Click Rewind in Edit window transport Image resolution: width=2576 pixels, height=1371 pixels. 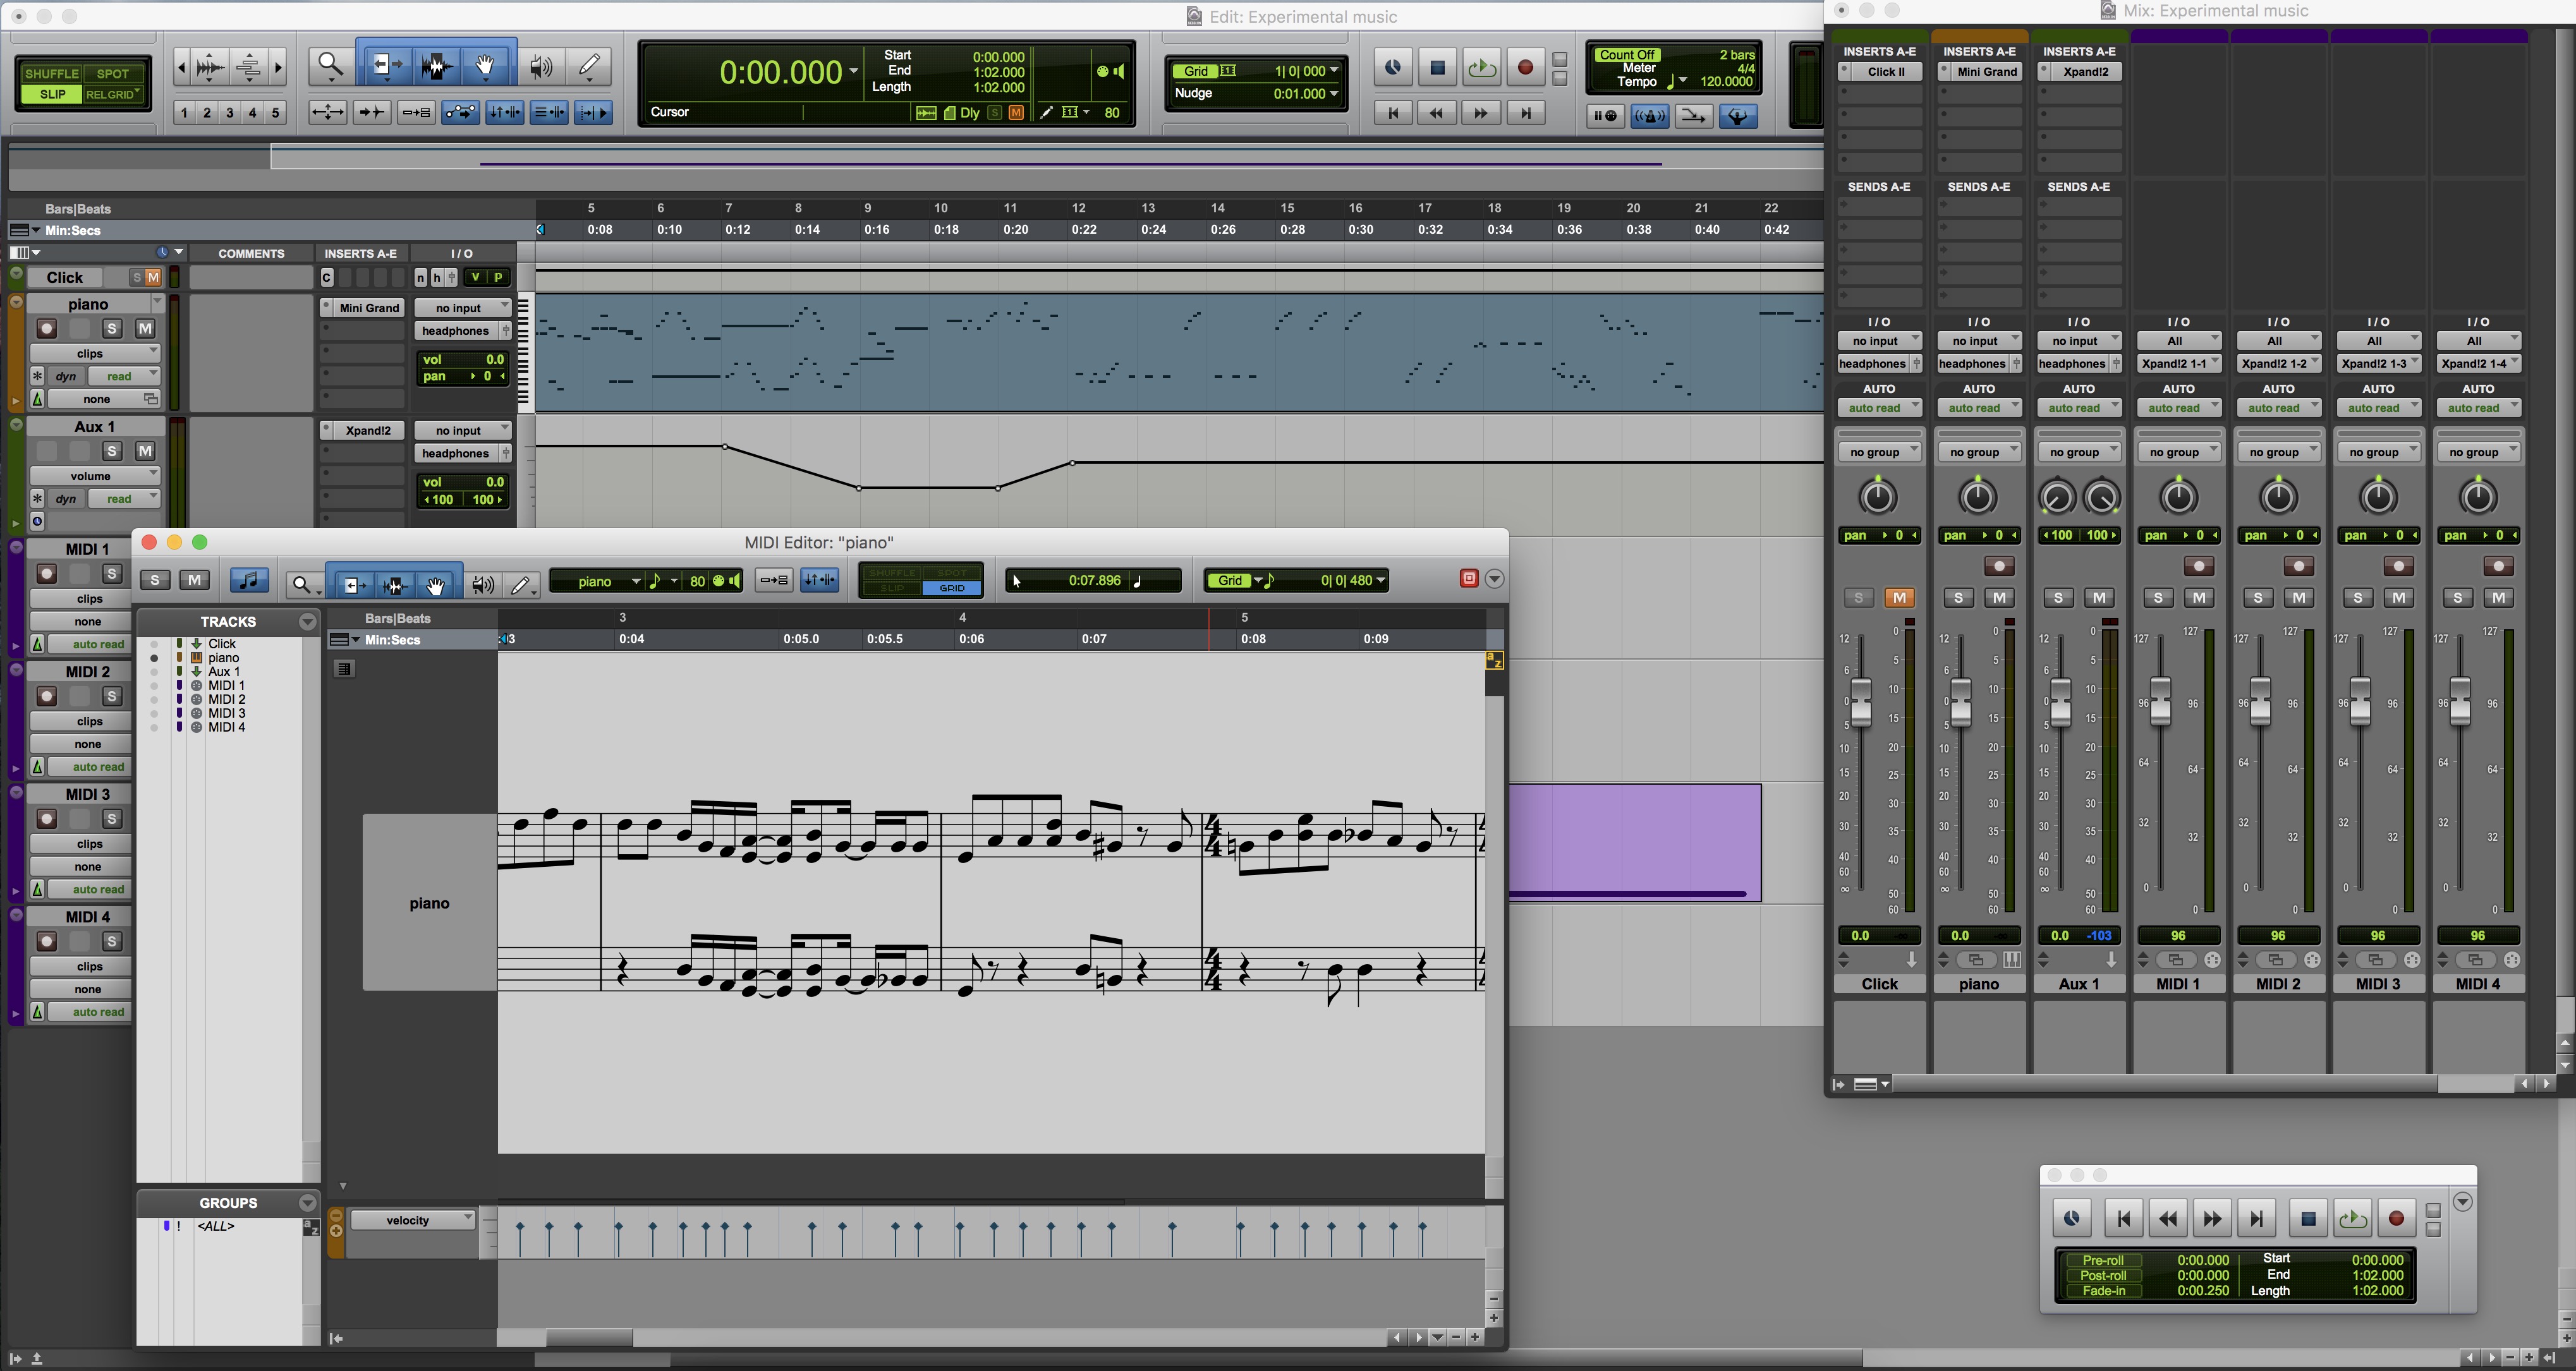tap(1436, 114)
